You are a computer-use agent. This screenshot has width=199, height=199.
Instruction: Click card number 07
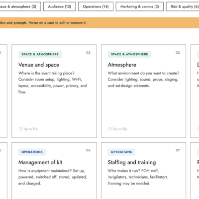[x=178, y=150]
